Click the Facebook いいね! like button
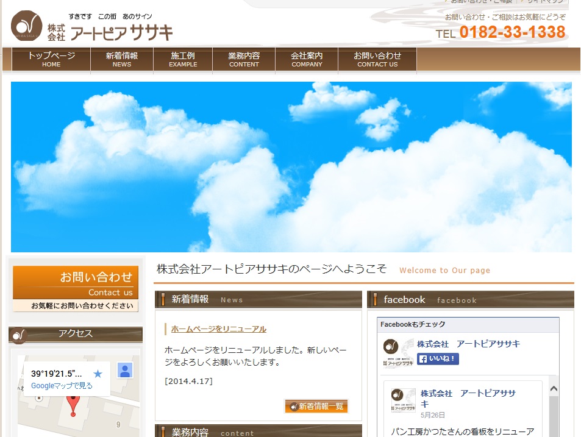581x437 pixels. tap(438, 358)
